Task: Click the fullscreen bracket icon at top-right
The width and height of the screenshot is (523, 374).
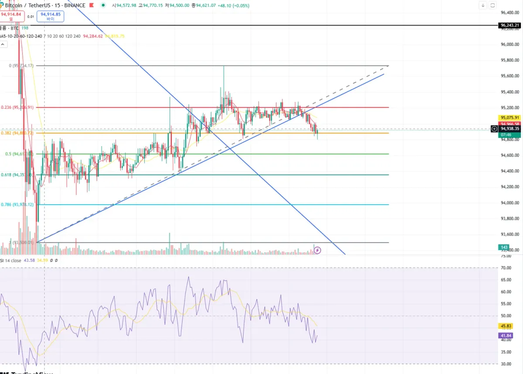Action: (x=492, y=5)
